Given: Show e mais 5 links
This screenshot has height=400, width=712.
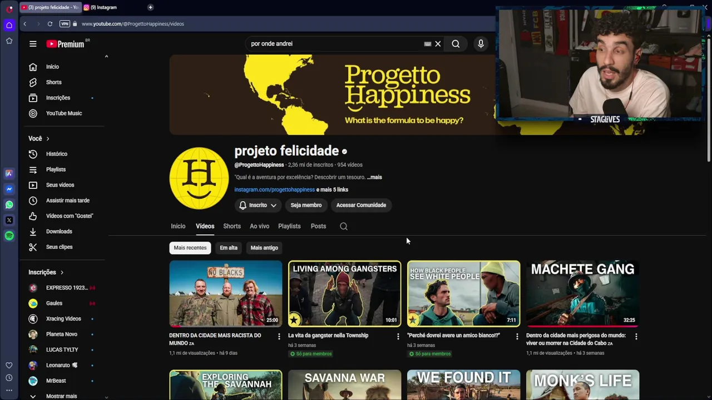Looking at the screenshot, I should 332,189.
